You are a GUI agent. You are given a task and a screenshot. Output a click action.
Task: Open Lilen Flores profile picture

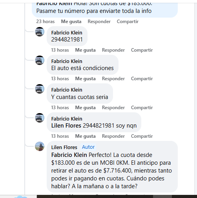(40, 146)
